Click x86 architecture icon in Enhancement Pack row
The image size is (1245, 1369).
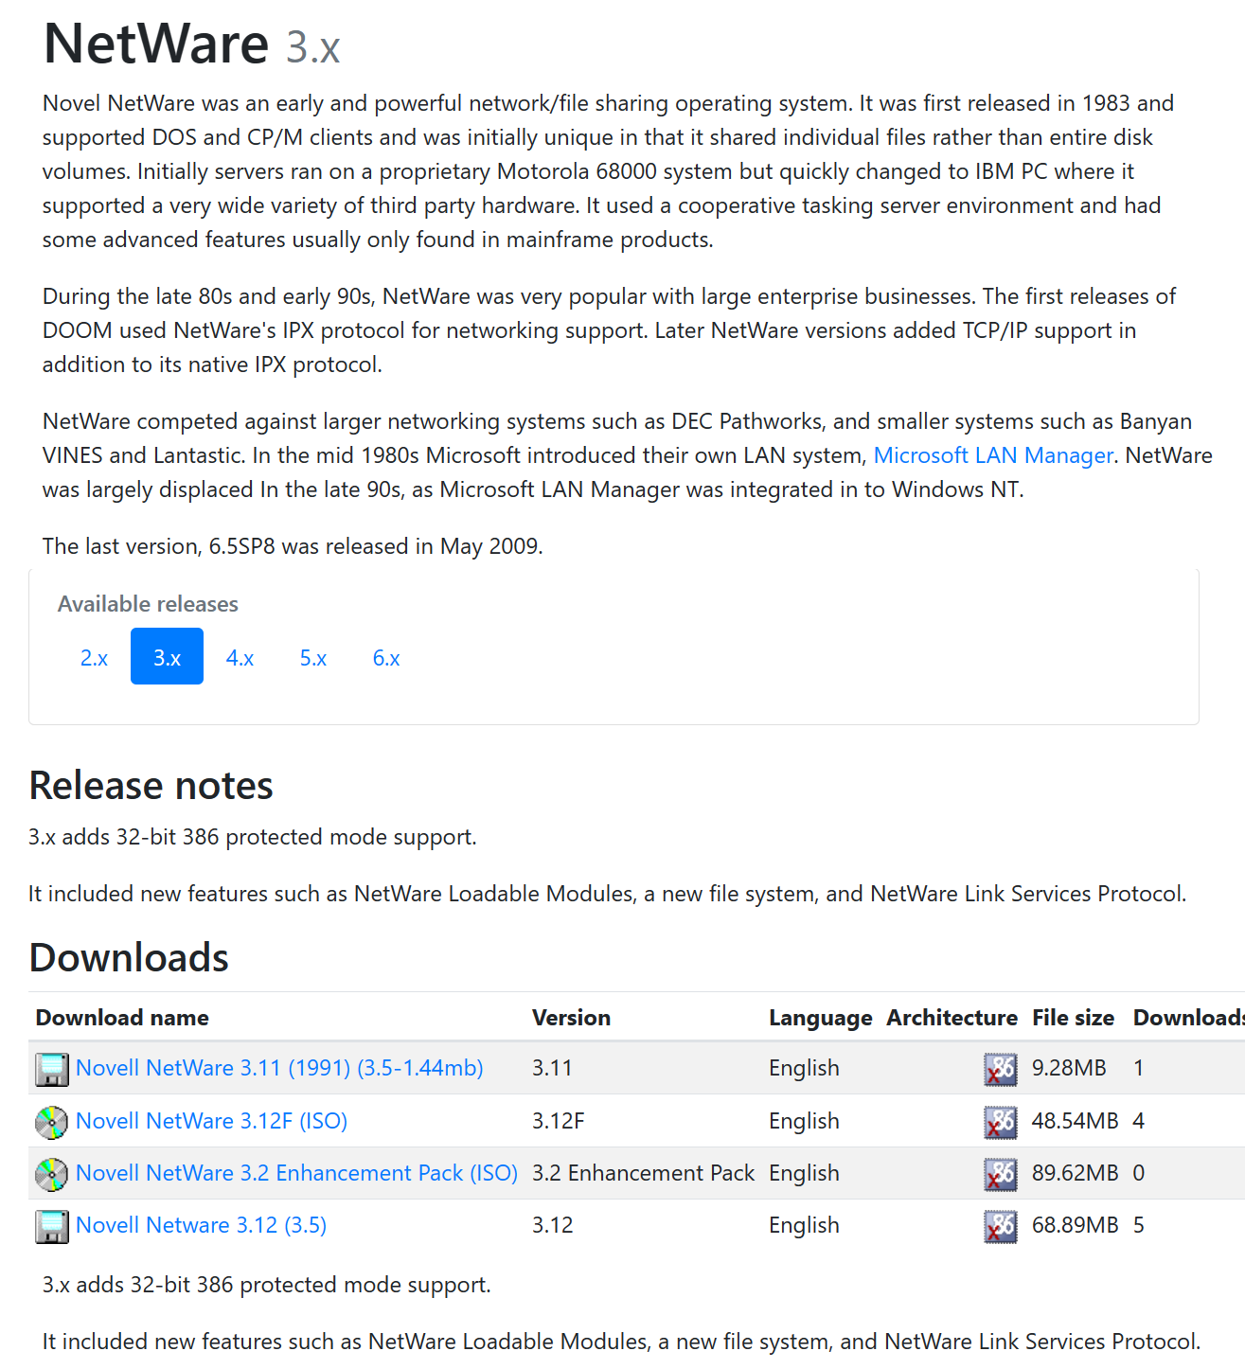coord(1000,1174)
